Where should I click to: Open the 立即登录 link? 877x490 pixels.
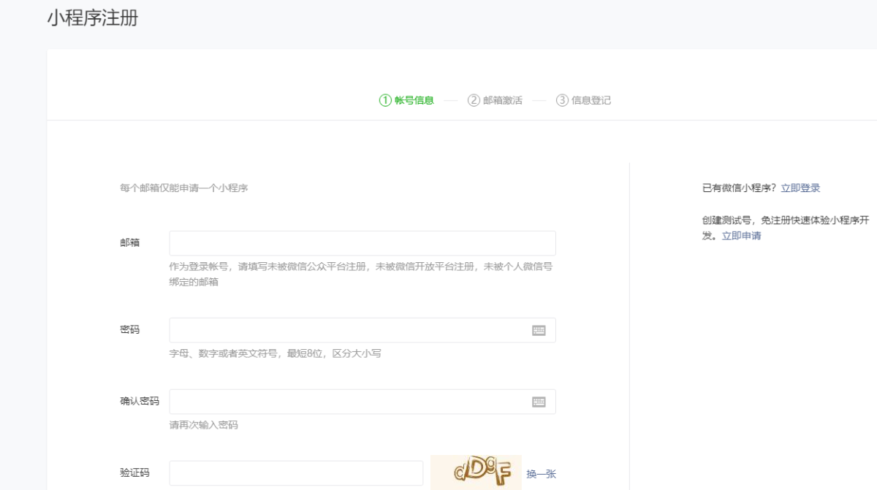point(800,188)
